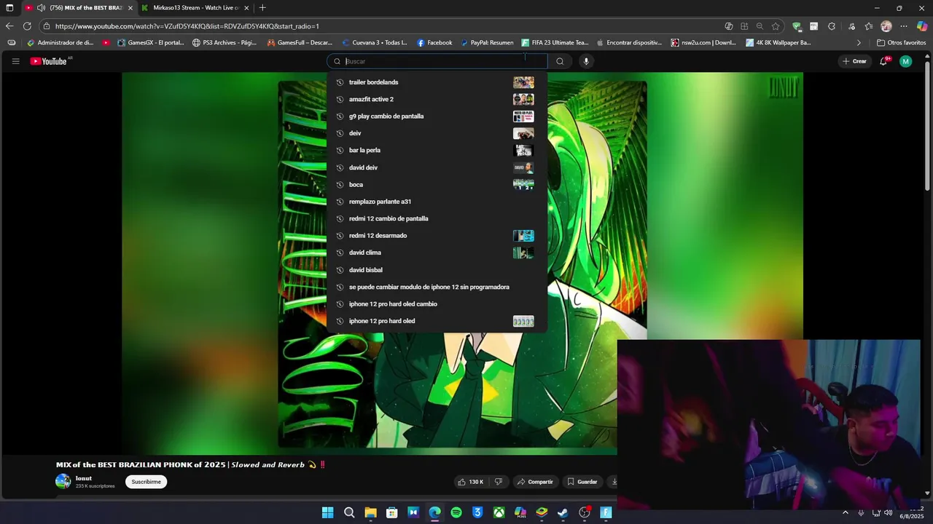Image resolution: width=933 pixels, height=524 pixels.
Task: Reload the page with refresh icon
Action: [x=27, y=26]
